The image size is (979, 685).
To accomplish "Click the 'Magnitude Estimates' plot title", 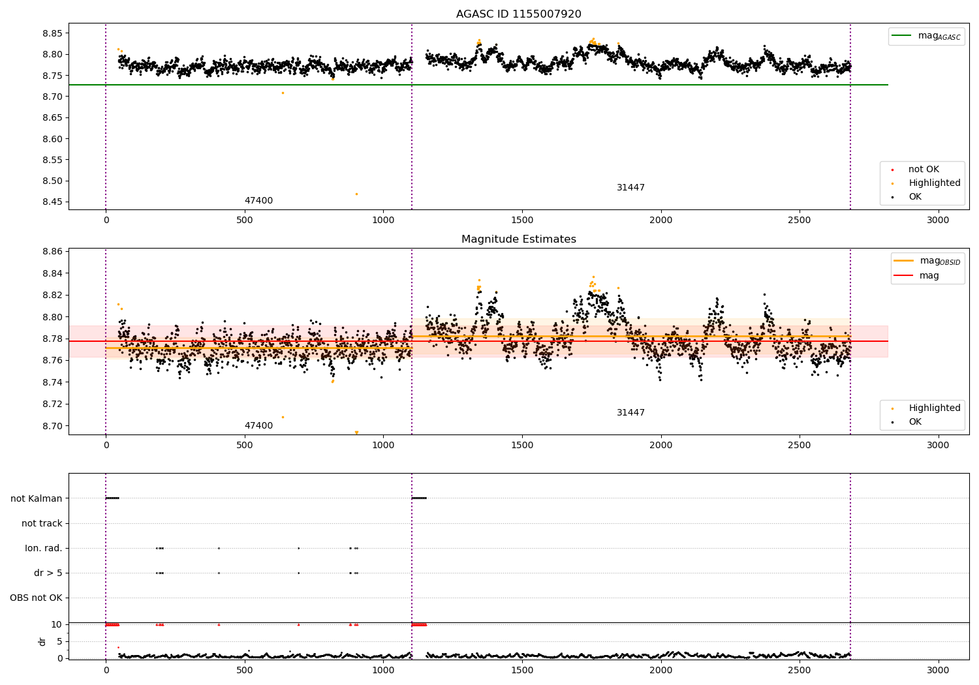I will 518,239.
